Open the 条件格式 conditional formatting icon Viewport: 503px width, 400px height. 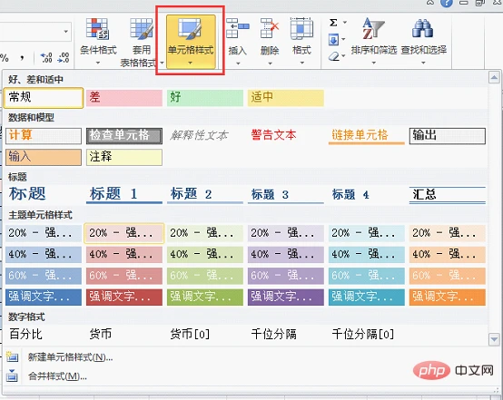pyautogui.click(x=97, y=29)
